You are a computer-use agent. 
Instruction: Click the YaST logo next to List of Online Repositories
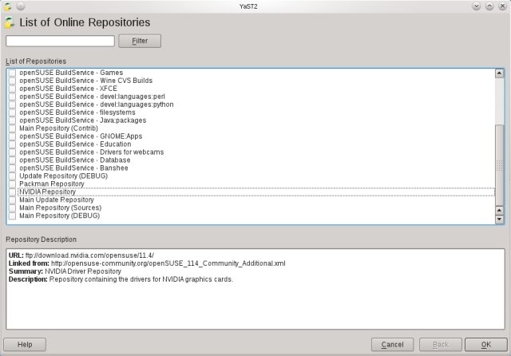[x=10, y=23]
